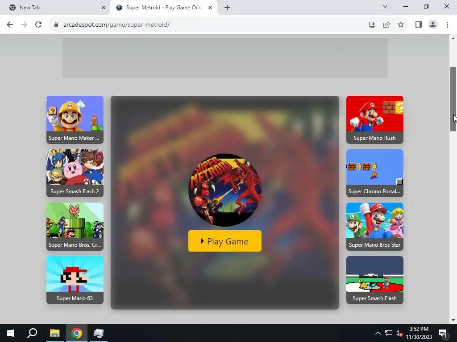Screen dimensions: 457x342
Task: Click the muted volume tray icon
Action: click(x=399, y=333)
